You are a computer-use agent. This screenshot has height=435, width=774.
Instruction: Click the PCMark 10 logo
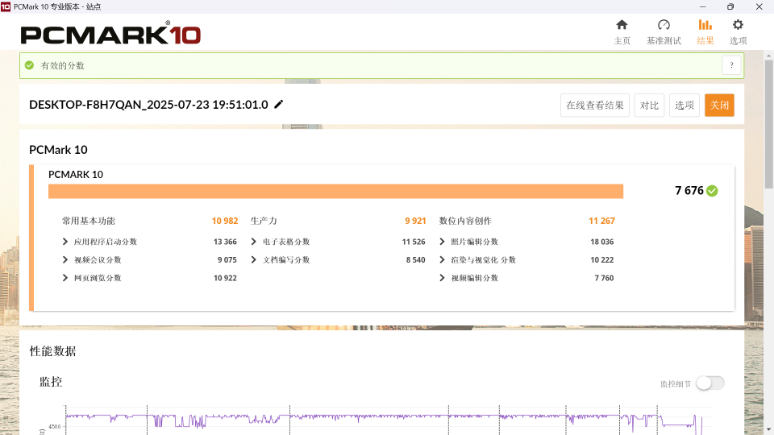pos(110,34)
